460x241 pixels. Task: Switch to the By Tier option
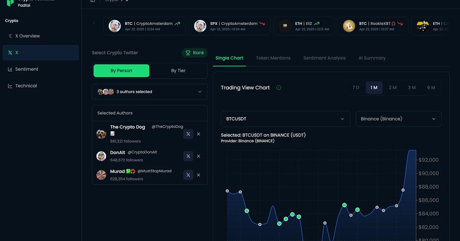tap(179, 71)
